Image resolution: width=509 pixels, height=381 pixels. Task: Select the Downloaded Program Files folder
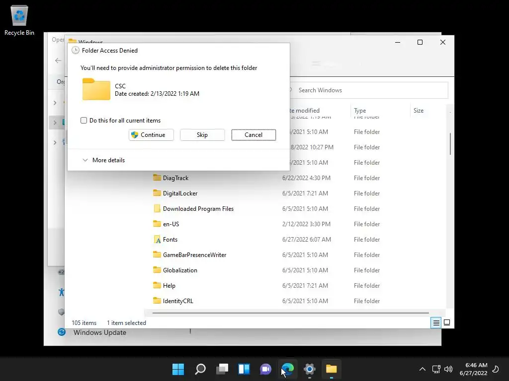click(x=198, y=209)
